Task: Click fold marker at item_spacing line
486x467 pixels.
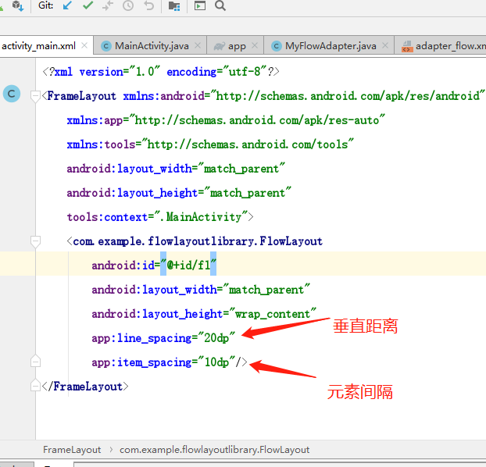Action: pos(36,361)
